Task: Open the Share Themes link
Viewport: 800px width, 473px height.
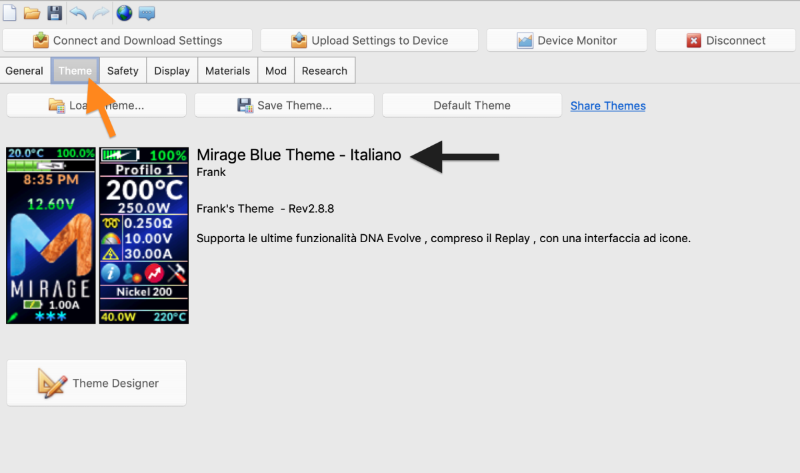Action: pos(608,106)
